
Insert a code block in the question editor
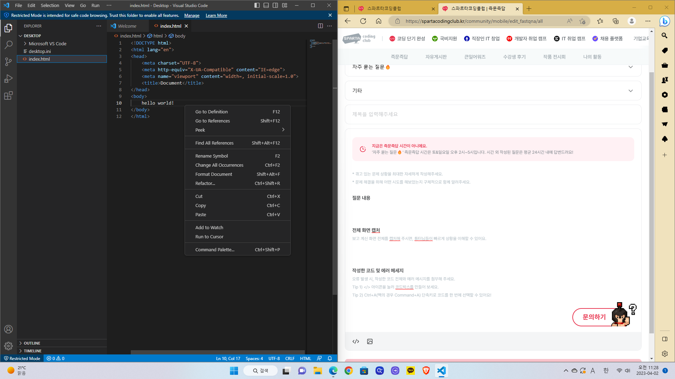356,341
